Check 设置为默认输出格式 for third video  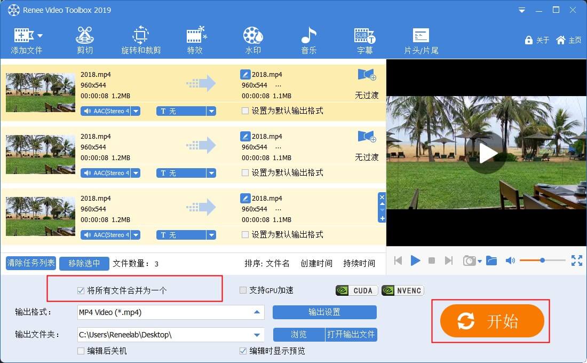[245, 234]
